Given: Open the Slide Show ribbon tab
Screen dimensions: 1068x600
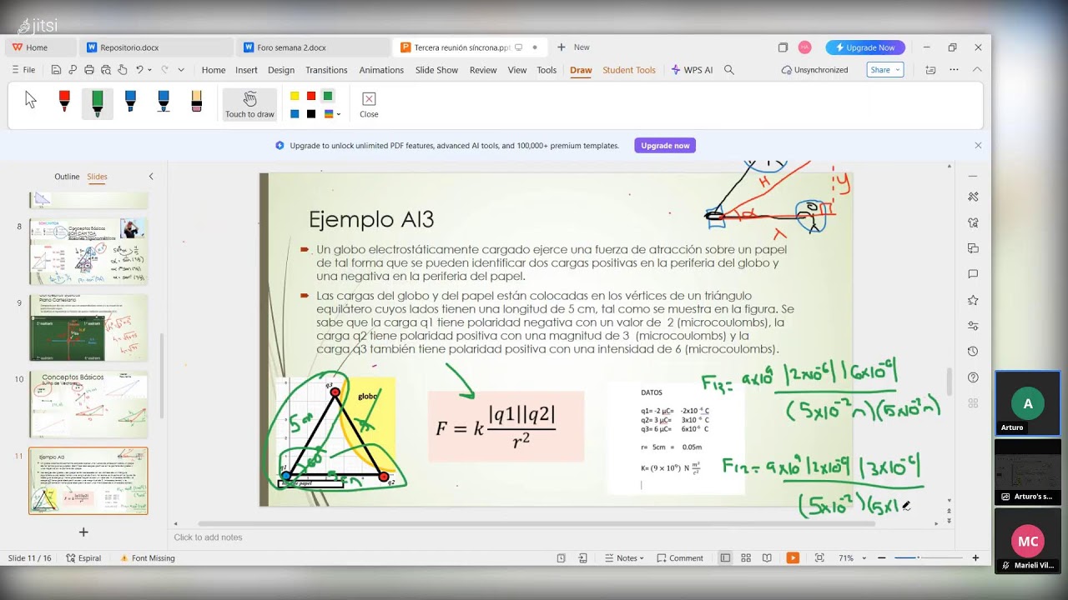Looking at the screenshot, I should point(436,70).
